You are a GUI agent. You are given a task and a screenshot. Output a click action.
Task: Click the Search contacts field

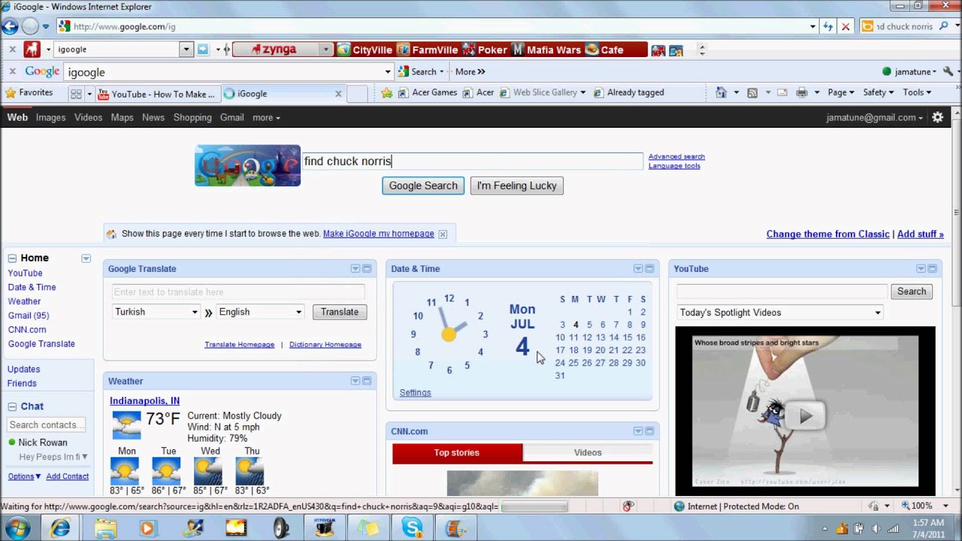point(46,425)
